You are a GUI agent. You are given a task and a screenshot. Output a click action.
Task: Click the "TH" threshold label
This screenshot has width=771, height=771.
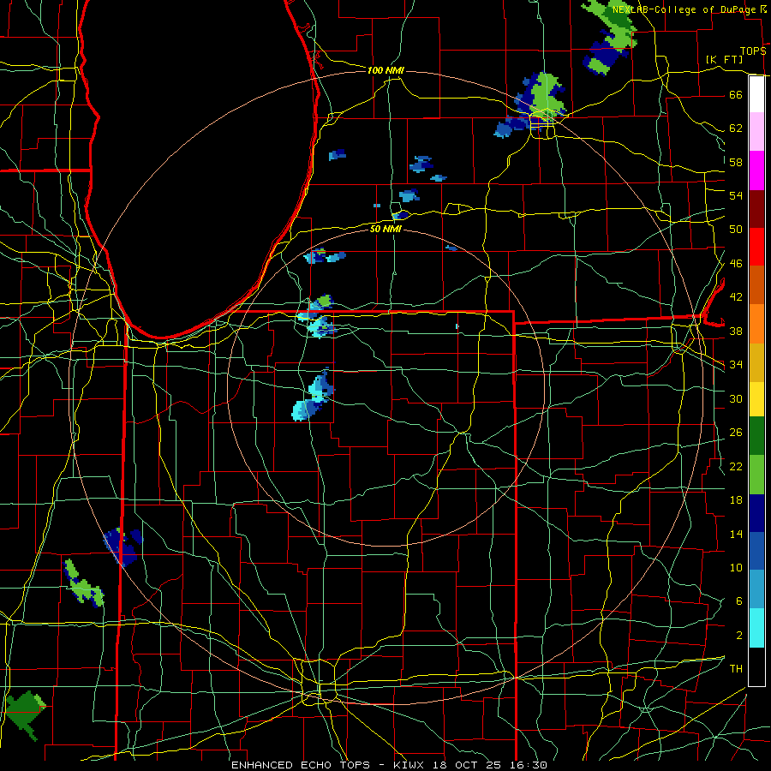(x=736, y=669)
